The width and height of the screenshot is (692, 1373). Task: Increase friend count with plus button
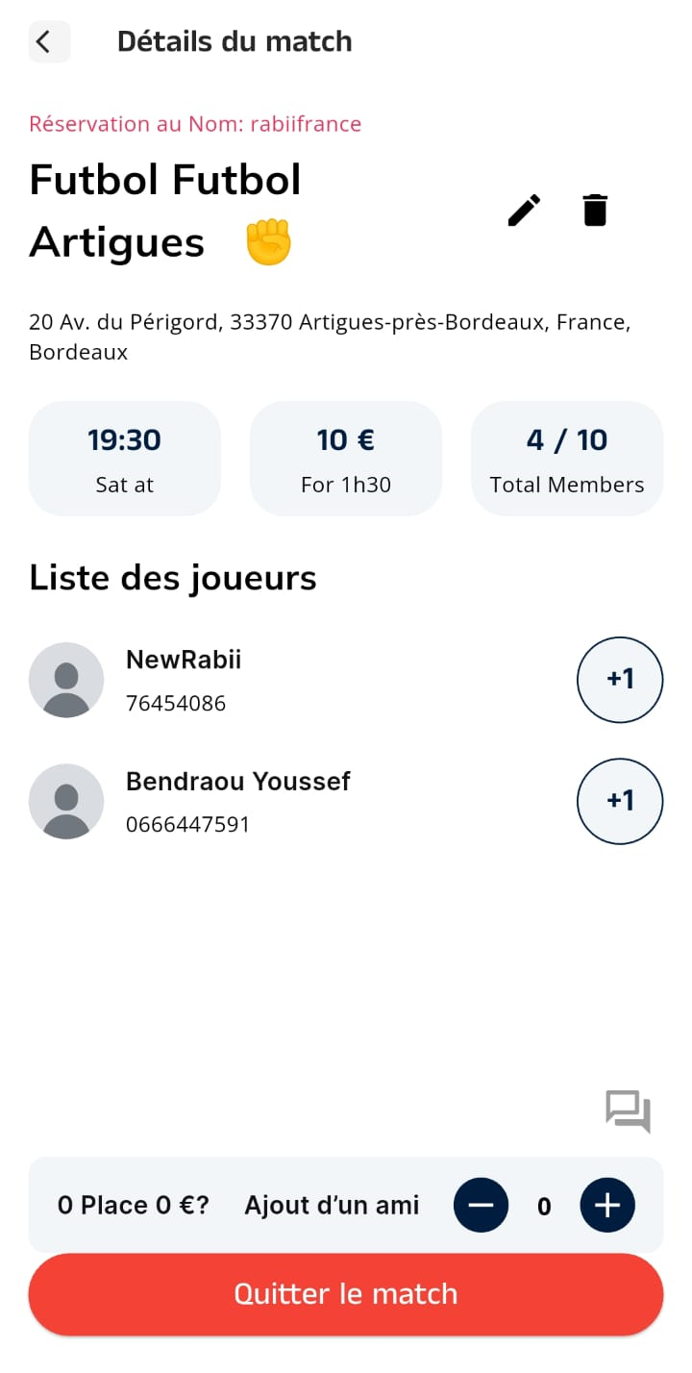(x=607, y=1205)
